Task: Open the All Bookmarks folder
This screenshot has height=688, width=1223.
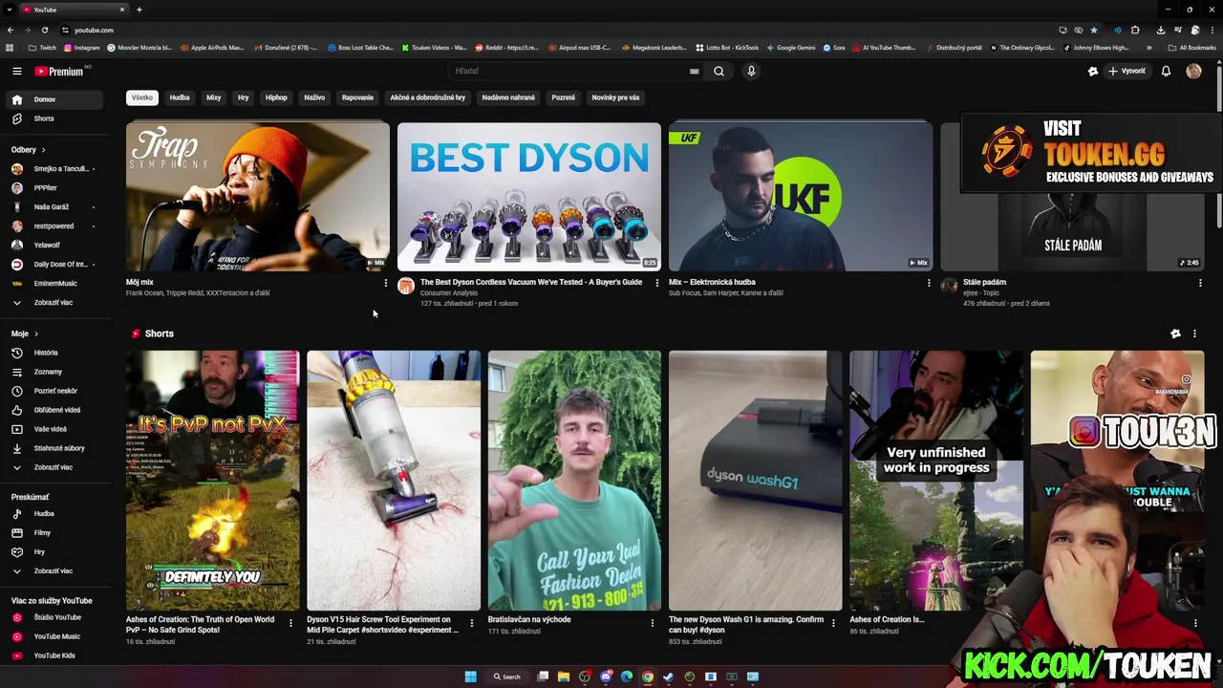Action: (1191, 48)
